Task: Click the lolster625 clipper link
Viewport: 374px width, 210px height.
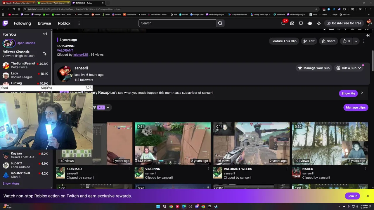Action: 81,55
